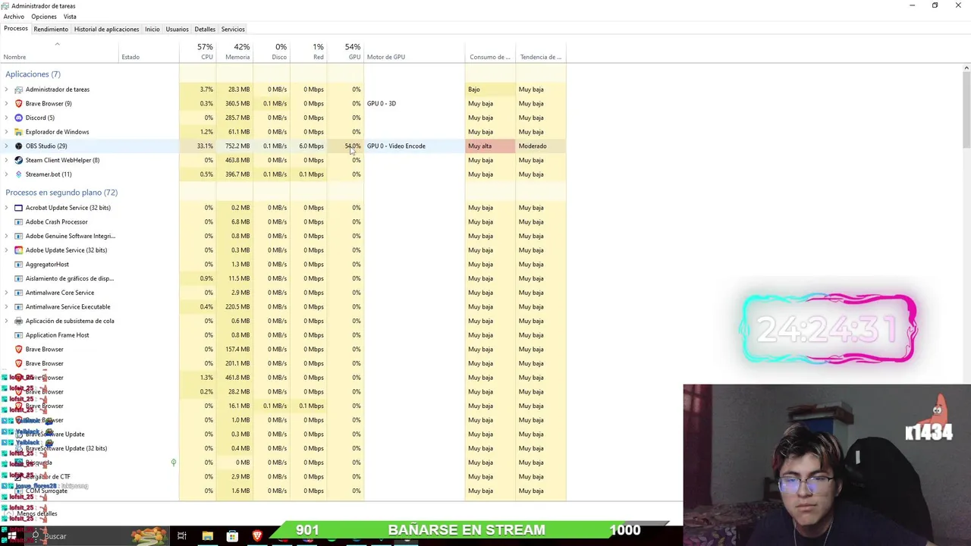Click the AggregatorHost process icon
The width and height of the screenshot is (971, 546).
tap(19, 264)
